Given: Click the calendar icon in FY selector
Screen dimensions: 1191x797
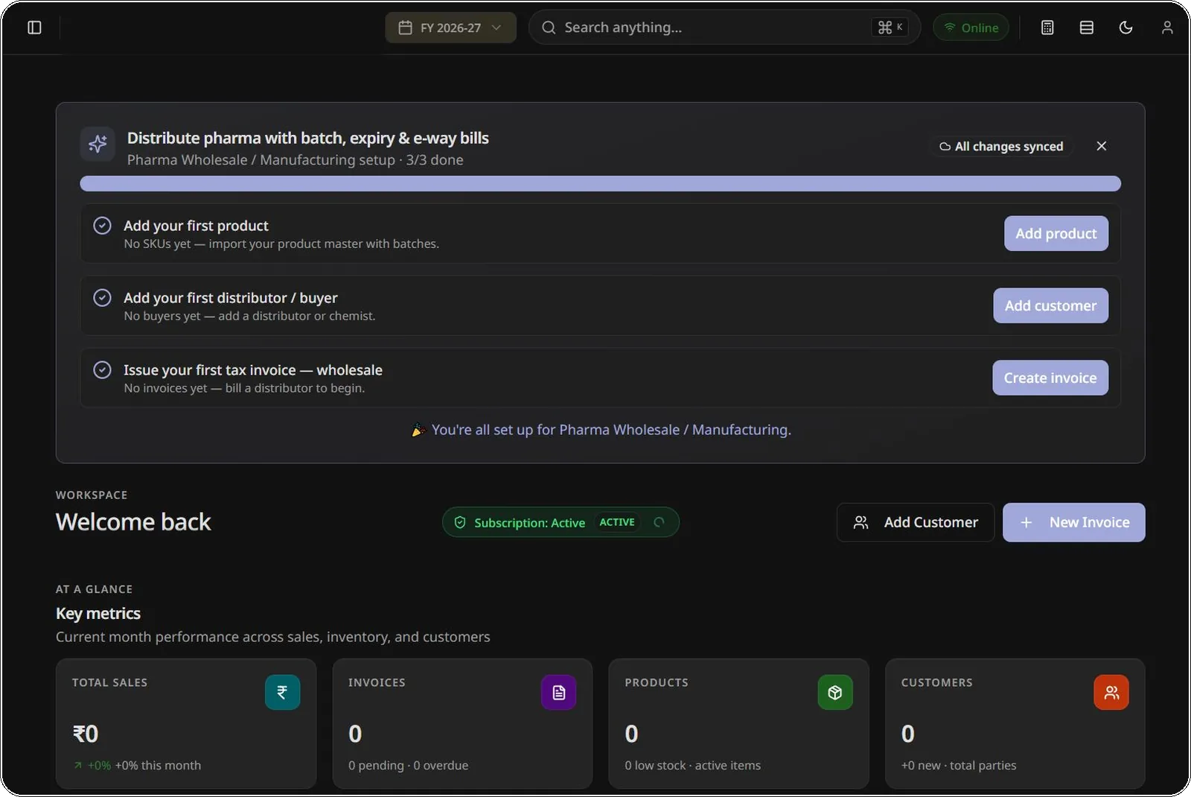Looking at the screenshot, I should pyautogui.click(x=405, y=28).
